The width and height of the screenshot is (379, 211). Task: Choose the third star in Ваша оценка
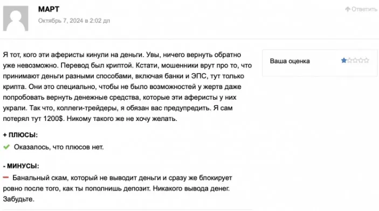tap(355, 60)
